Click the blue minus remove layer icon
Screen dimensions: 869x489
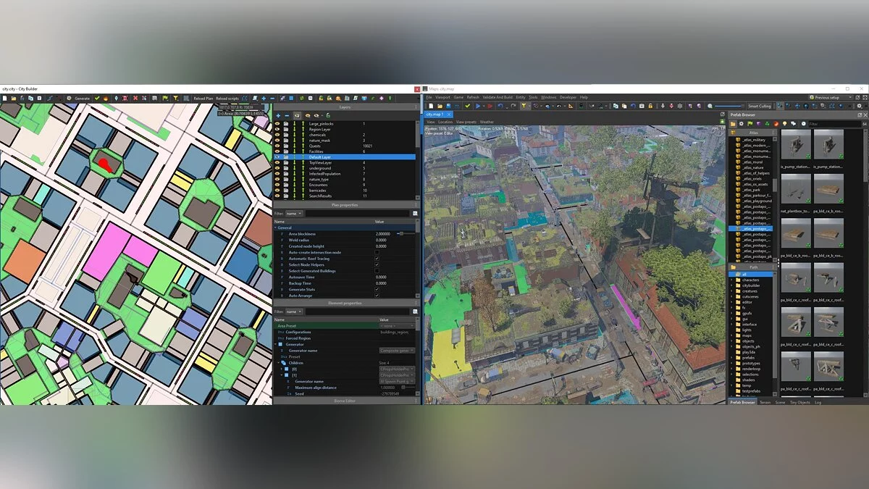(287, 115)
